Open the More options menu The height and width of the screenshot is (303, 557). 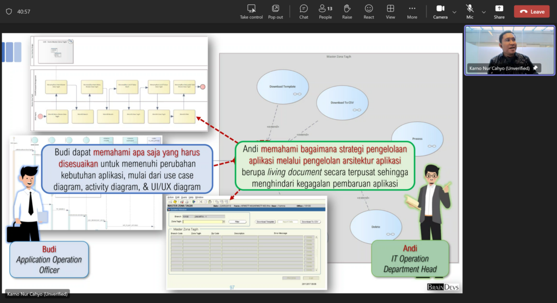[x=412, y=9]
